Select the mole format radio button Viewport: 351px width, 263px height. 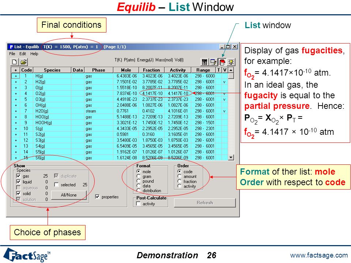coord(139,171)
